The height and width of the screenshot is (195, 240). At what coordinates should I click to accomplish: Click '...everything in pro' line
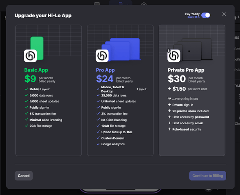[185, 98]
